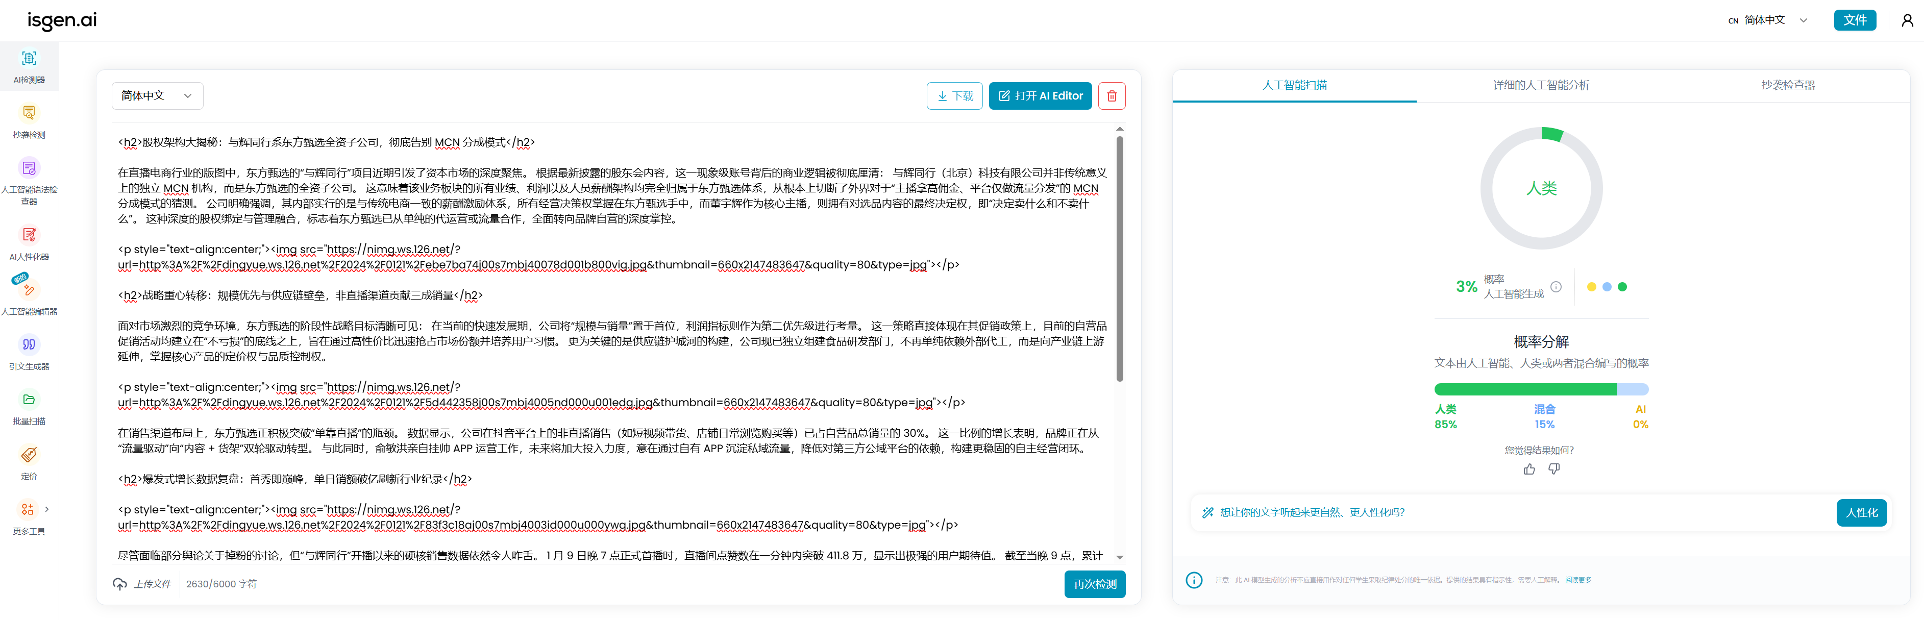Open the 阅读更多 link in the notice
Screen dimensions: 1924x620
(1578, 580)
